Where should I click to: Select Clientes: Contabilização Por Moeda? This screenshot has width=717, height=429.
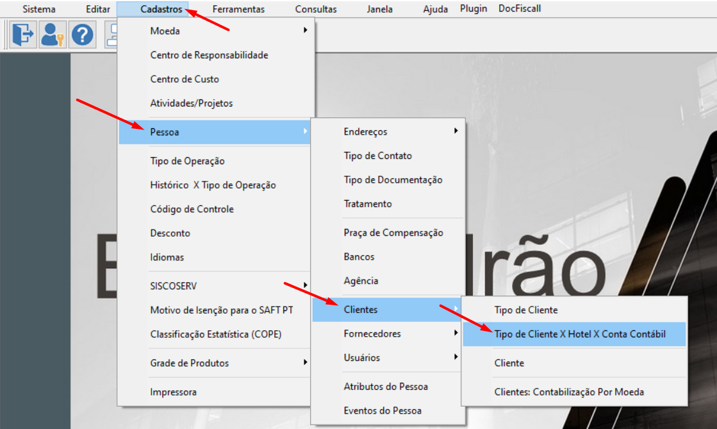pos(574,392)
